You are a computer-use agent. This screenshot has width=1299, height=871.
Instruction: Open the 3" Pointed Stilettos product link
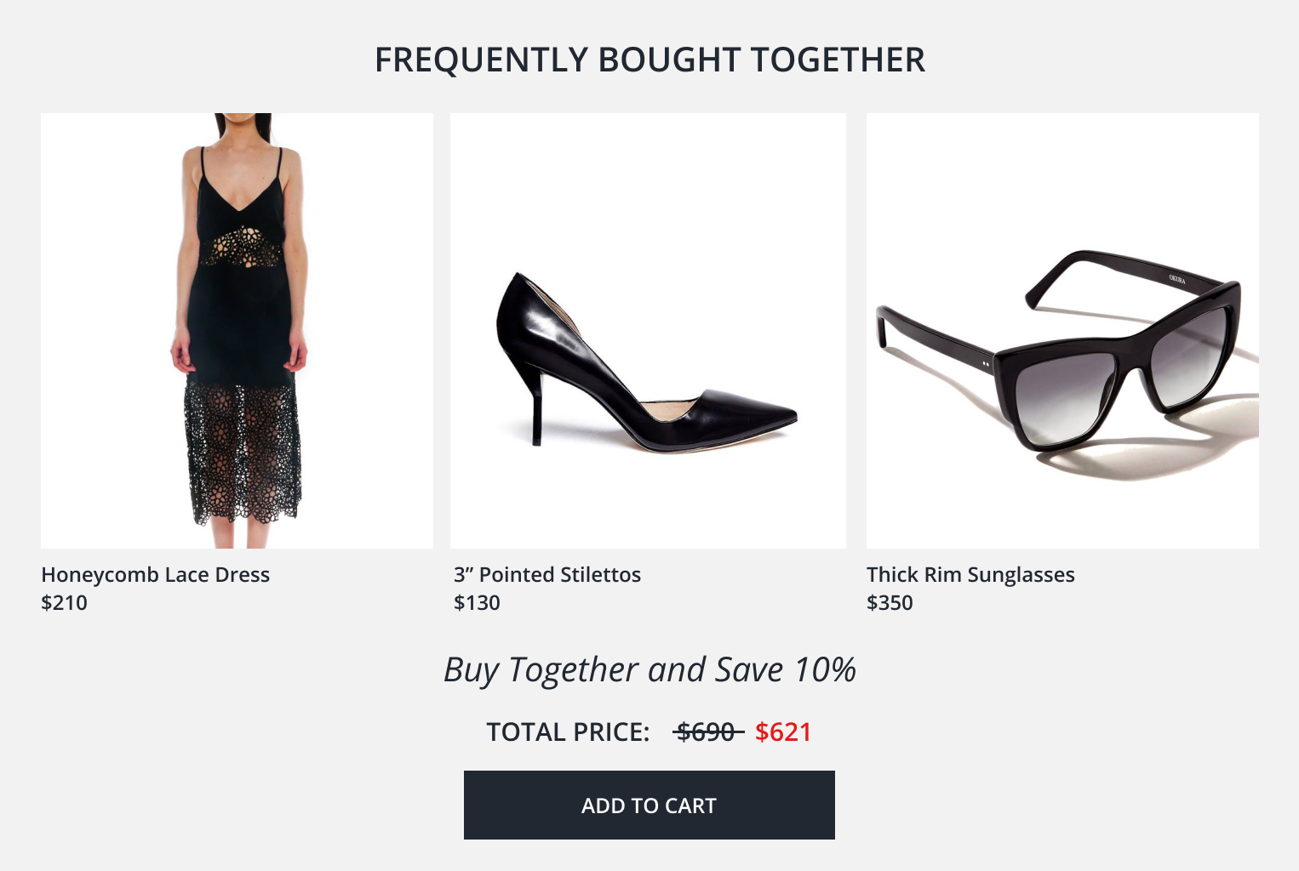(x=547, y=575)
